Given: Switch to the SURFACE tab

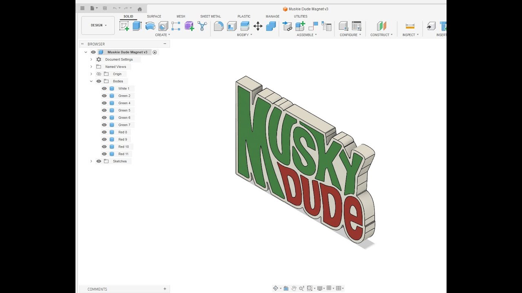Looking at the screenshot, I should pyautogui.click(x=154, y=16).
